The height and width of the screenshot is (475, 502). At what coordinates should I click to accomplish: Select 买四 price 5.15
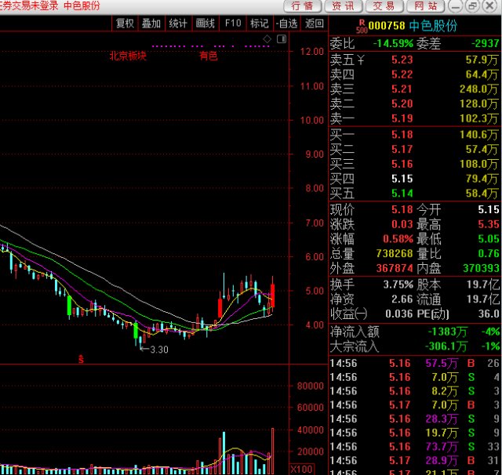(402, 179)
